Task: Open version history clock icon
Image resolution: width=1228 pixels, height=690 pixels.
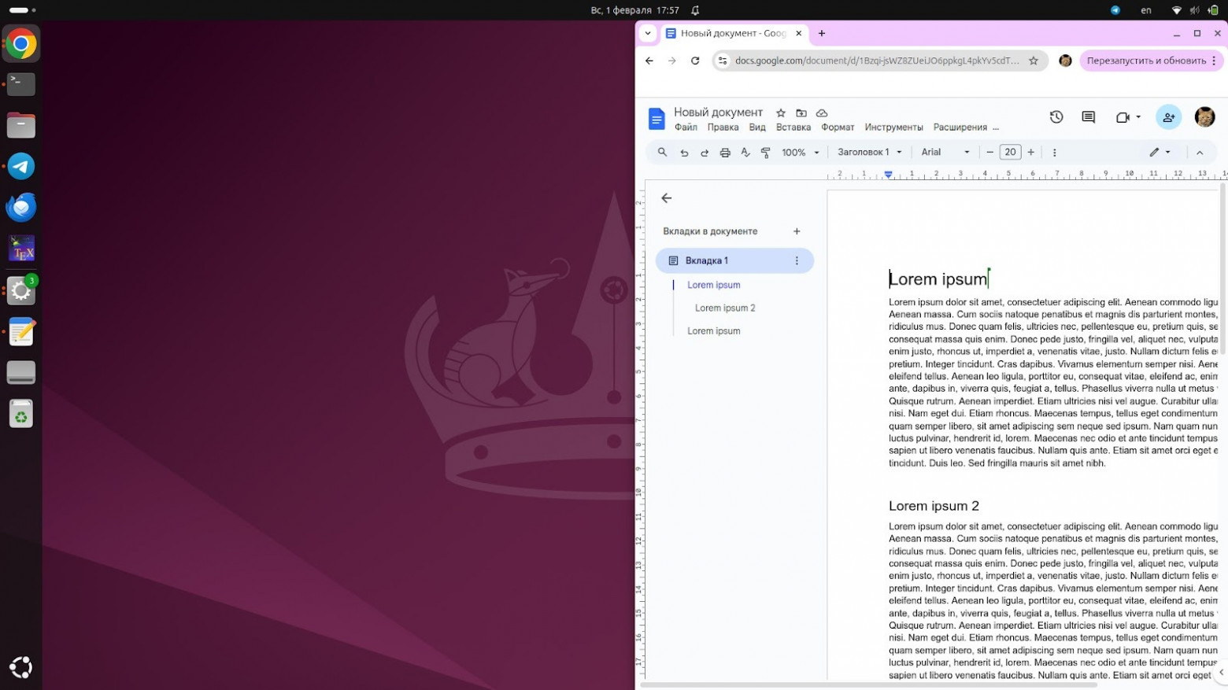Action: (x=1056, y=117)
